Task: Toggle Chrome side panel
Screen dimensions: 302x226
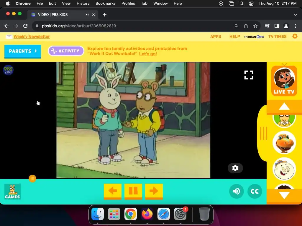Action: pyautogui.click(x=276, y=26)
